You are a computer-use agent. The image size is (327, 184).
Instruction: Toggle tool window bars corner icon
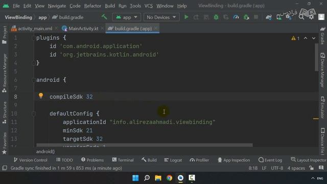pos(5,168)
